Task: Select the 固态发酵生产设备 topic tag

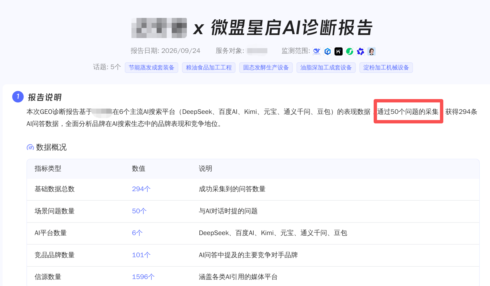Action: (266, 67)
